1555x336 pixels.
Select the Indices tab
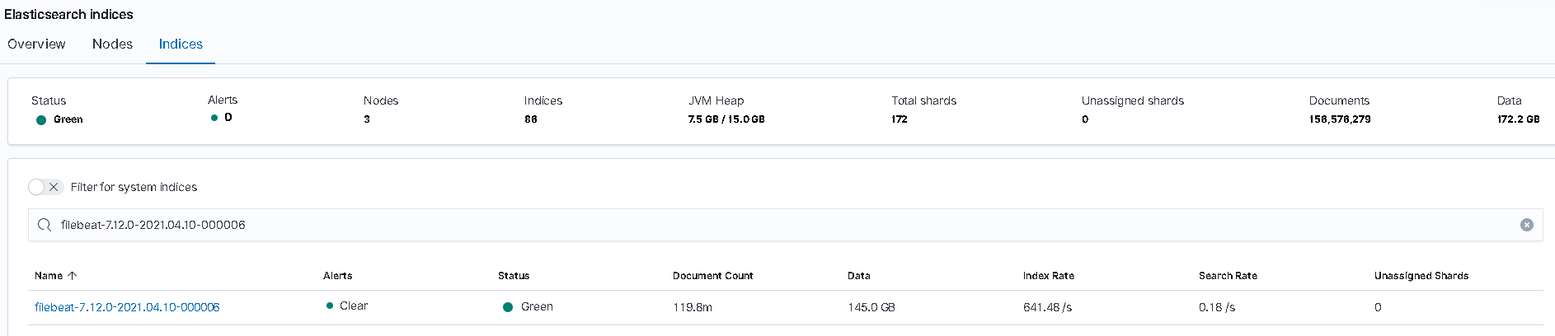tap(181, 44)
